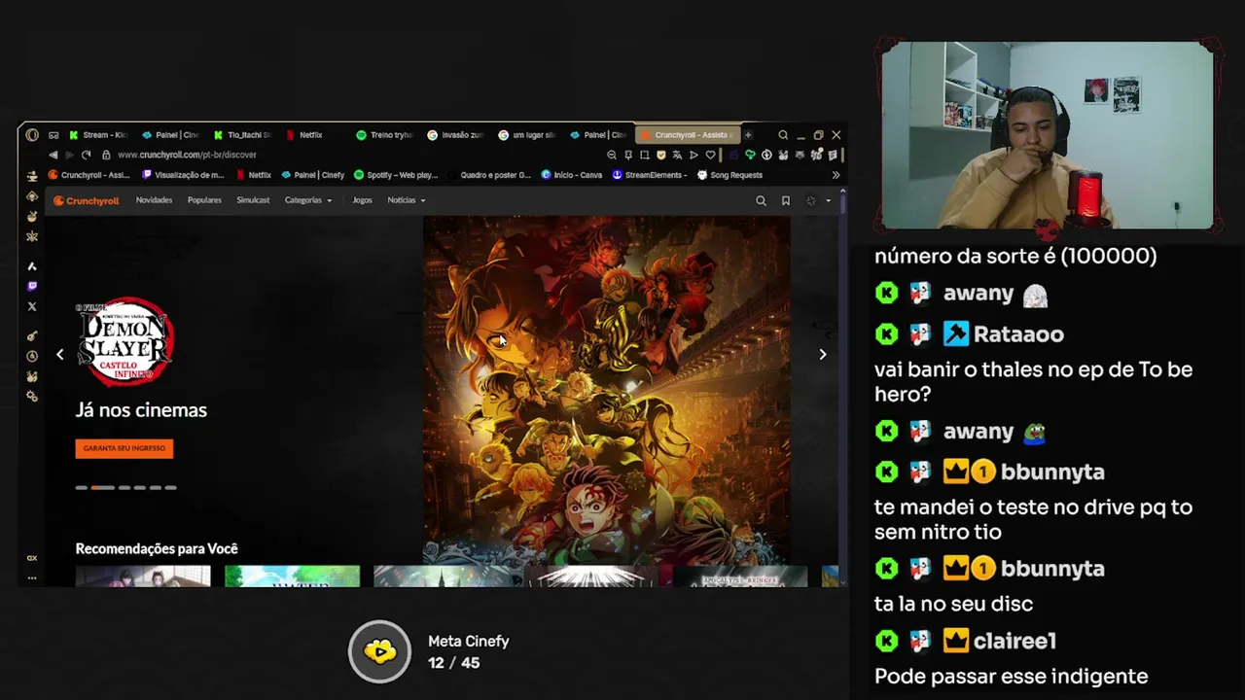1245x700 pixels.
Task: Expand the bookmarks bar overflow chevron
Action: (836, 175)
